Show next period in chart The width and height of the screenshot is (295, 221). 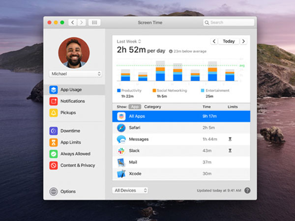[243, 41]
